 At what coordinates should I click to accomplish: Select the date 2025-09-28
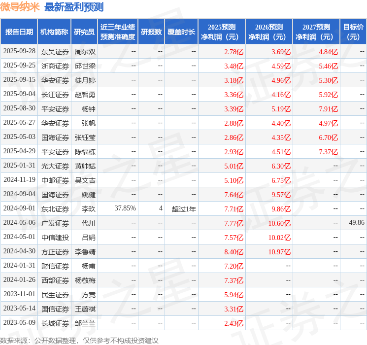(x=19, y=51)
